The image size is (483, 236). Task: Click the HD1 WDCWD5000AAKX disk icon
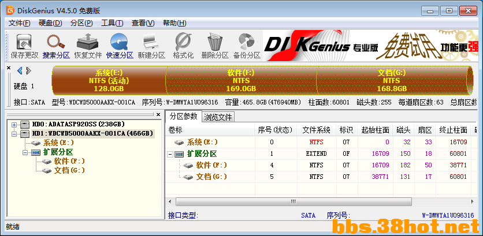(25, 134)
